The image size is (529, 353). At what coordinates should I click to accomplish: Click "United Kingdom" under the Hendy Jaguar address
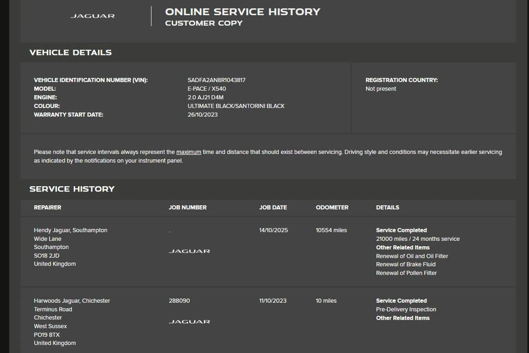(x=55, y=264)
